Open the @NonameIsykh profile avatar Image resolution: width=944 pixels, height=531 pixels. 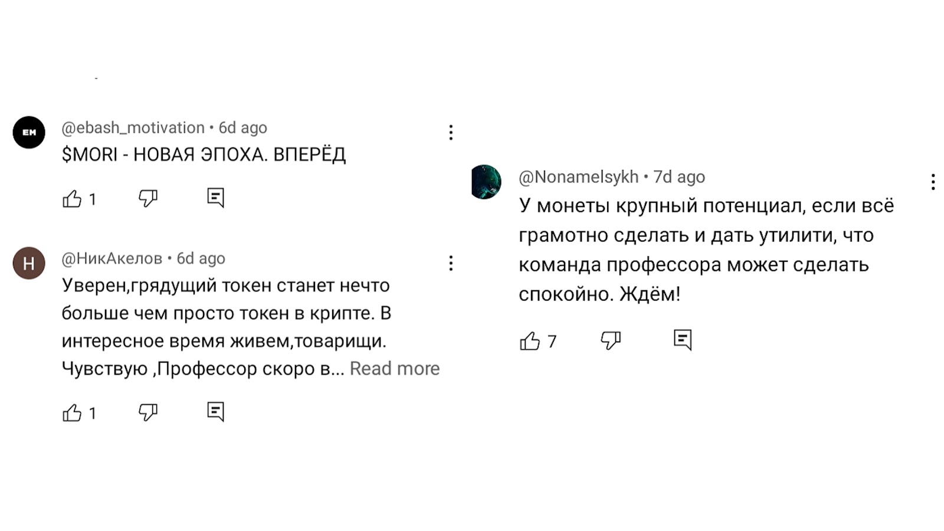(486, 182)
